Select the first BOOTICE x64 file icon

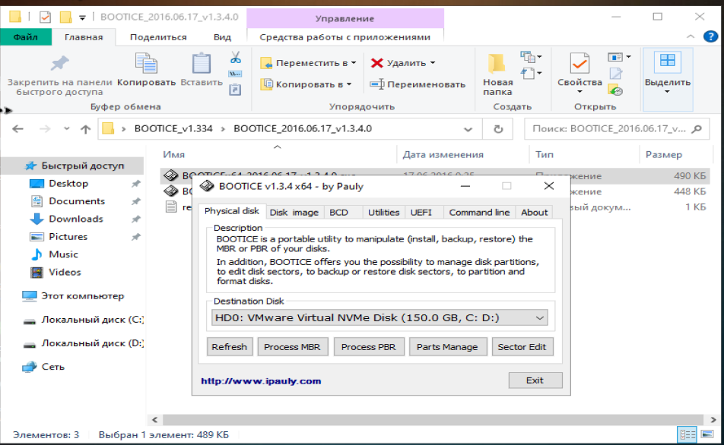(171, 175)
